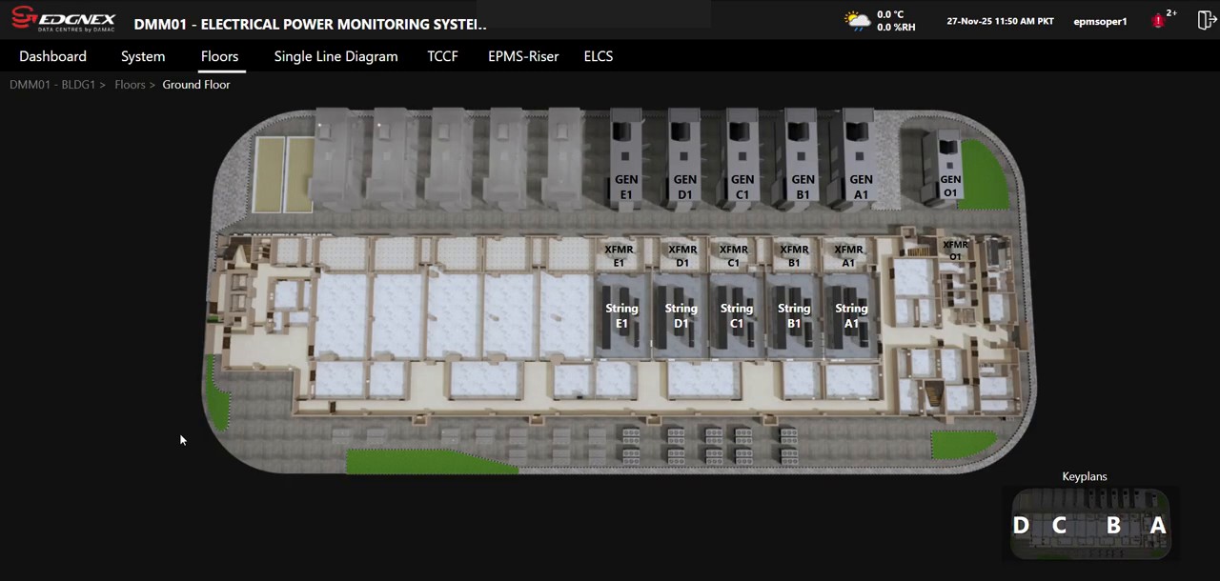Open String E1 room
Screen dimensions: 1220x581
[621, 316]
